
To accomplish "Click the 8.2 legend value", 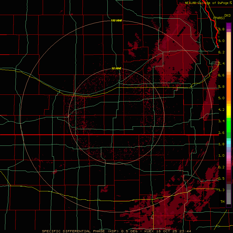I will (x=221, y=52).
